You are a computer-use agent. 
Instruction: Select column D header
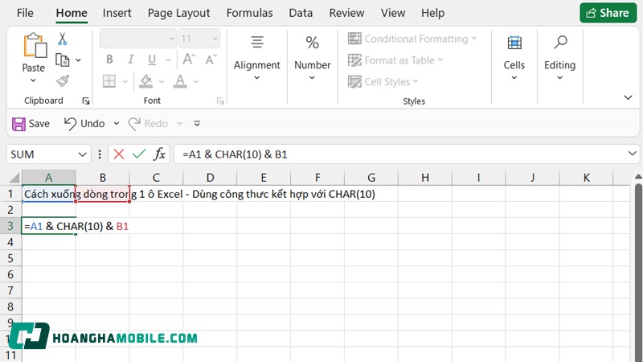tap(210, 178)
